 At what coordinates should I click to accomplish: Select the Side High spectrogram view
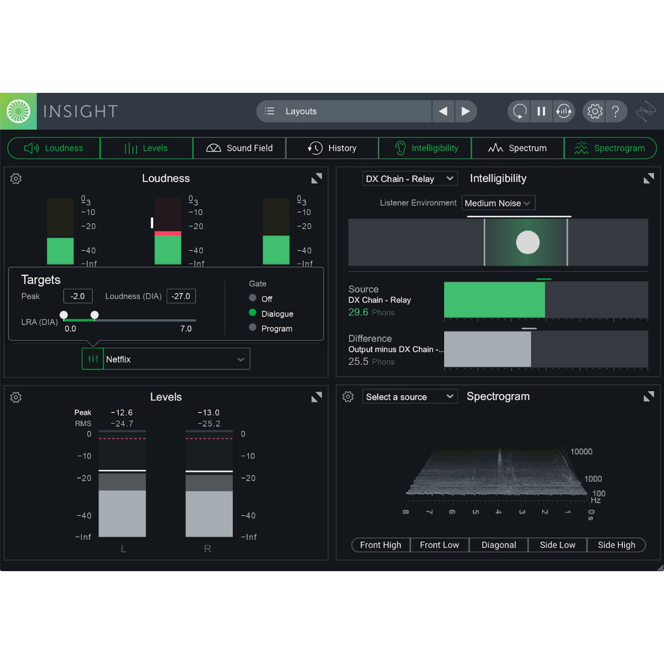click(x=616, y=545)
